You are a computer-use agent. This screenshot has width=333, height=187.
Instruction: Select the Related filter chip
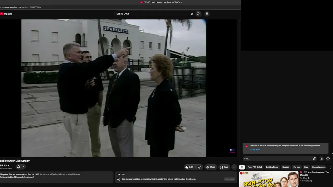[286, 167]
